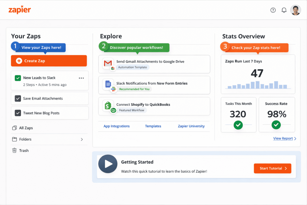The height and width of the screenshot is (205, 307).
Task: Open Send Gmail Attachments to Google Drive
Action: point(154,64)
